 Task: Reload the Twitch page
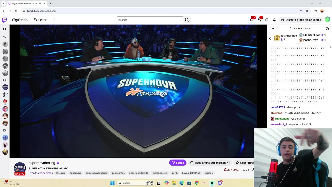[x=16, y=11]
